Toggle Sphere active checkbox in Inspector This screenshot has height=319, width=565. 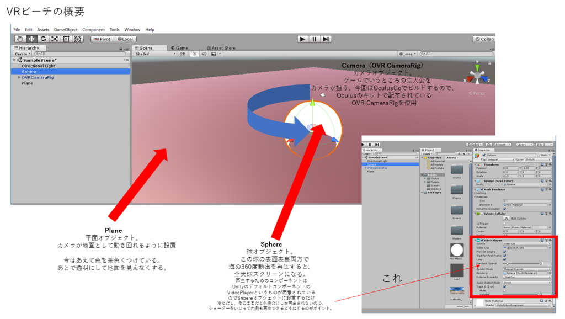pyautogui.click(x=484, y=155)
